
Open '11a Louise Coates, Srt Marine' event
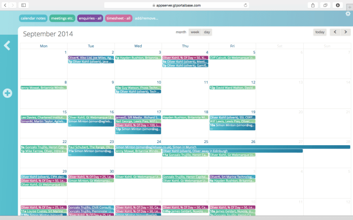point(44,211)
